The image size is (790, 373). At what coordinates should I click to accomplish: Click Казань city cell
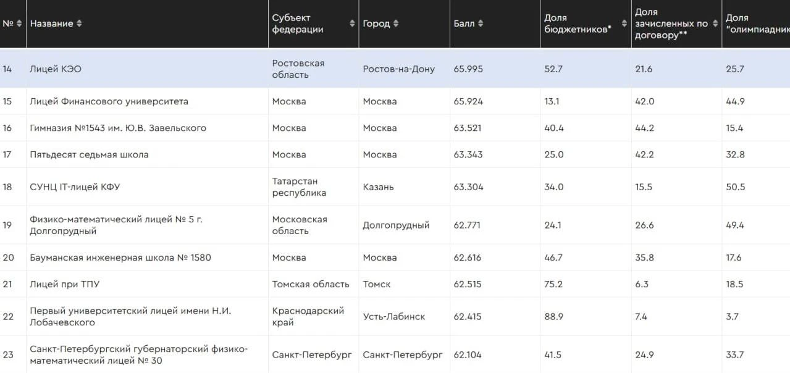(378, 186)
